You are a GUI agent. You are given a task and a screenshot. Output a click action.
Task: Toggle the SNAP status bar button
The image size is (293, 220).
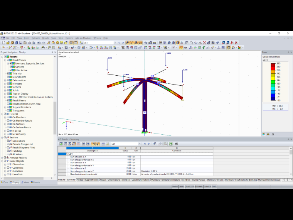175,186
